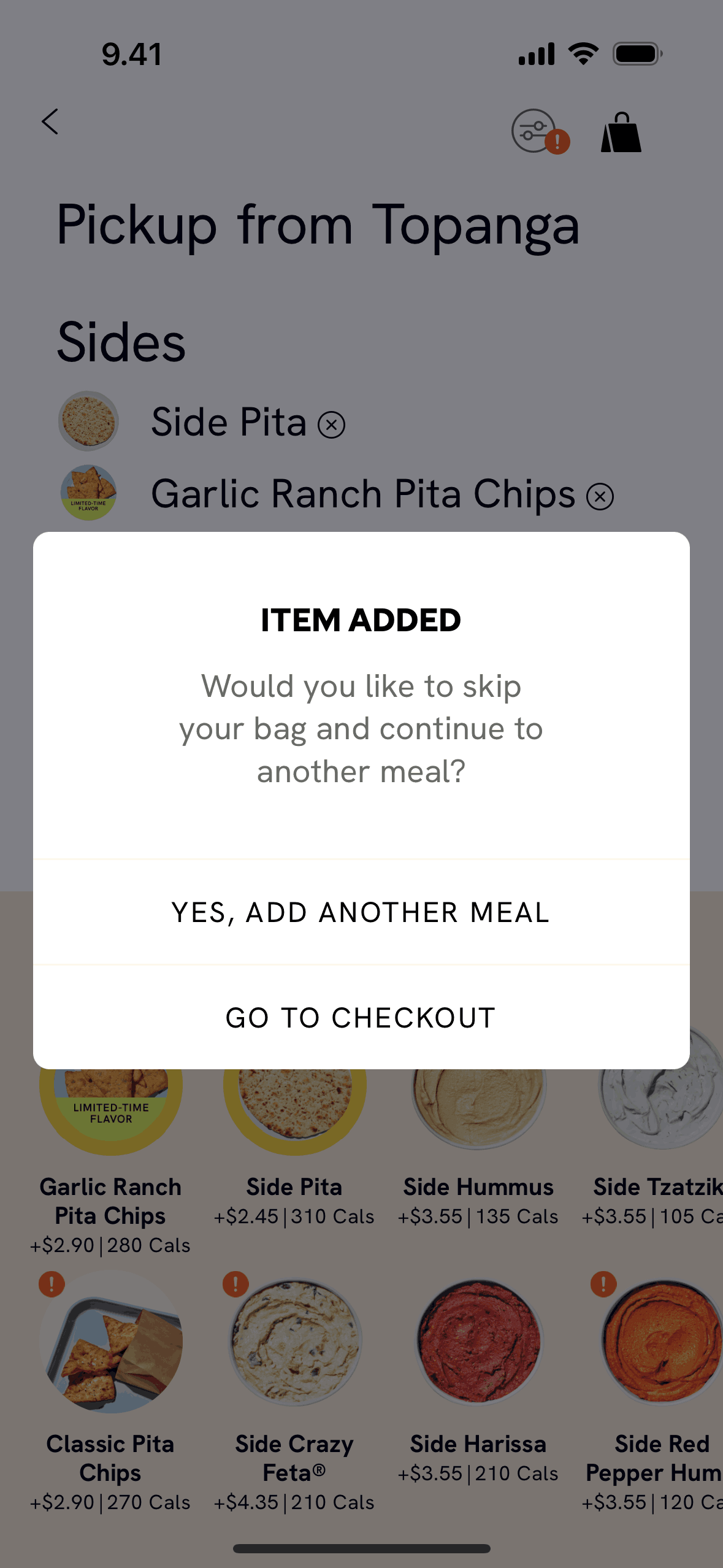Tap Yes, Add Another Meal
Viewport: 723px width, 1568px height.
tap(361, 912)
